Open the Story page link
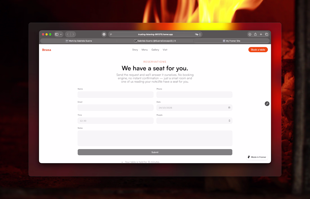 (x=135, y=50)
